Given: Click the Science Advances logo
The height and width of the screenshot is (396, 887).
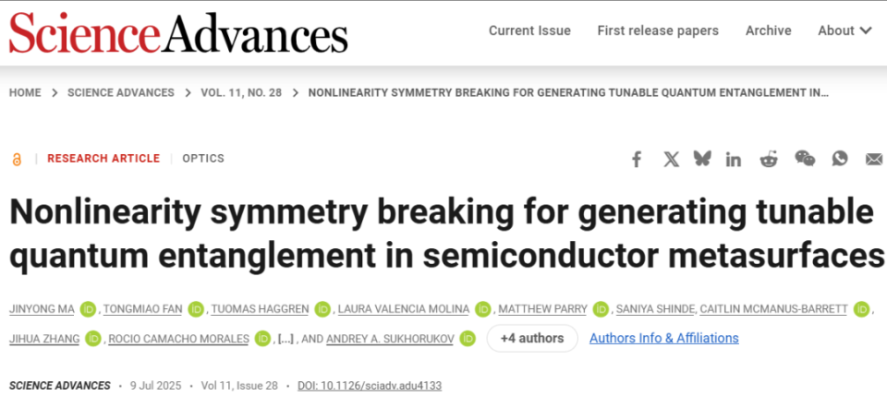Looking at the screenshot, I should click(178, 32).
